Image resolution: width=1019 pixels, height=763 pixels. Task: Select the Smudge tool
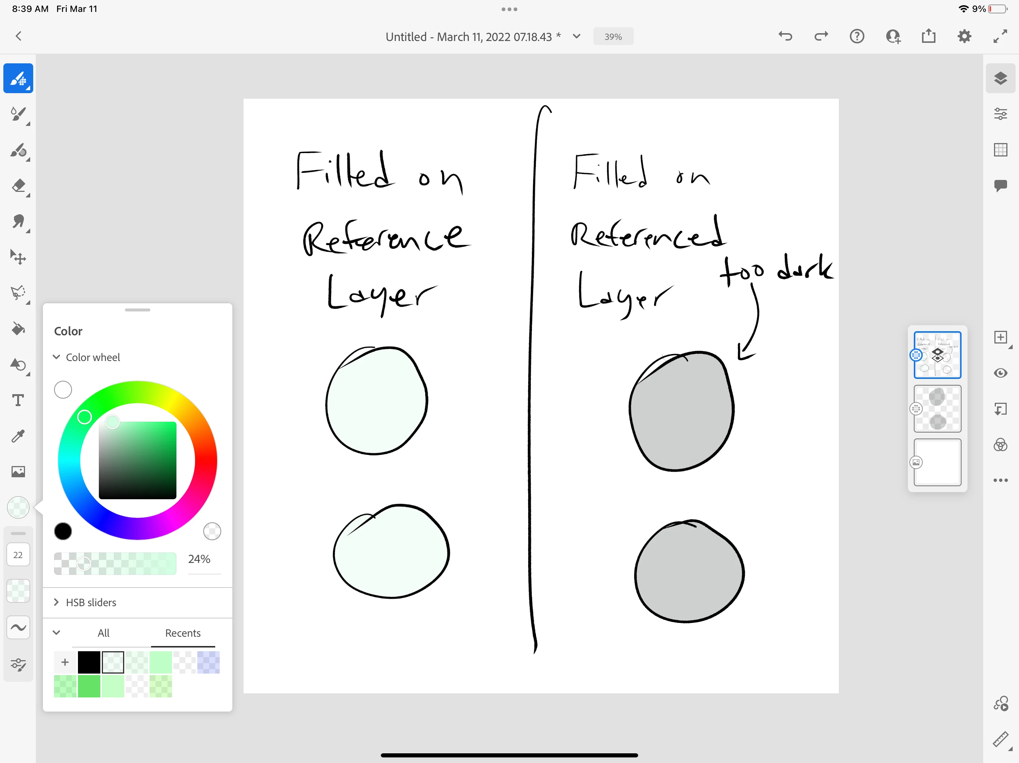pyautogui.click(x=18, y=222)
